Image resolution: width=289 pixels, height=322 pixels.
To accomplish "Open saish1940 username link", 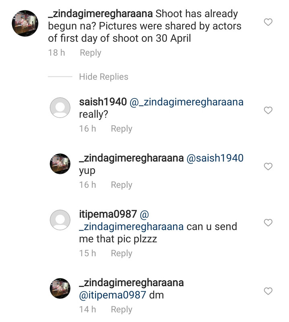I will 103,102.
